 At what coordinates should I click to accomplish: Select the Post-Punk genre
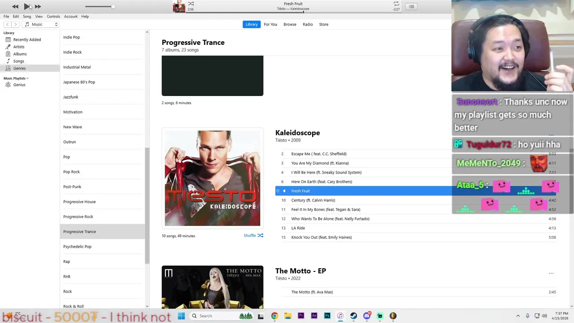coord(72,187)
